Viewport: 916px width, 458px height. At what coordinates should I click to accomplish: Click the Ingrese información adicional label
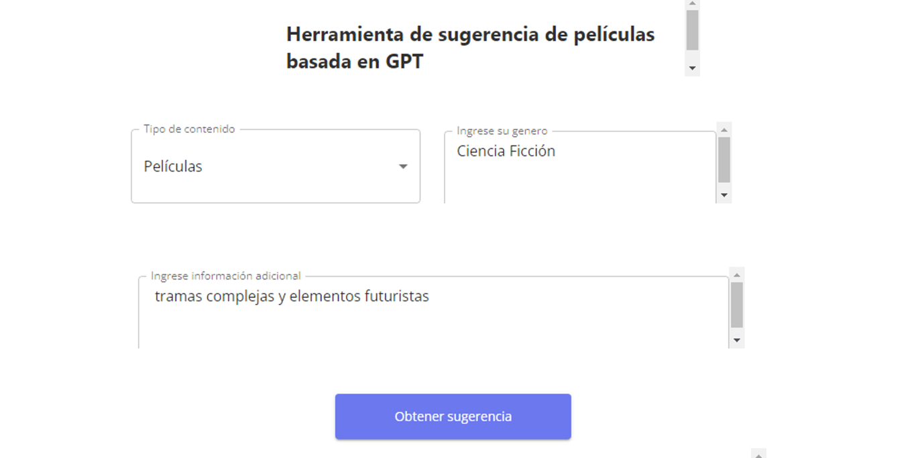tap(225, 276)
